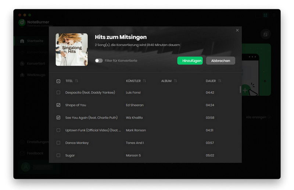Image resolution: width=294 pixels, height=190 pixels.
Task: Click the sort icon next to ALBUM
Action: [175, 81]
